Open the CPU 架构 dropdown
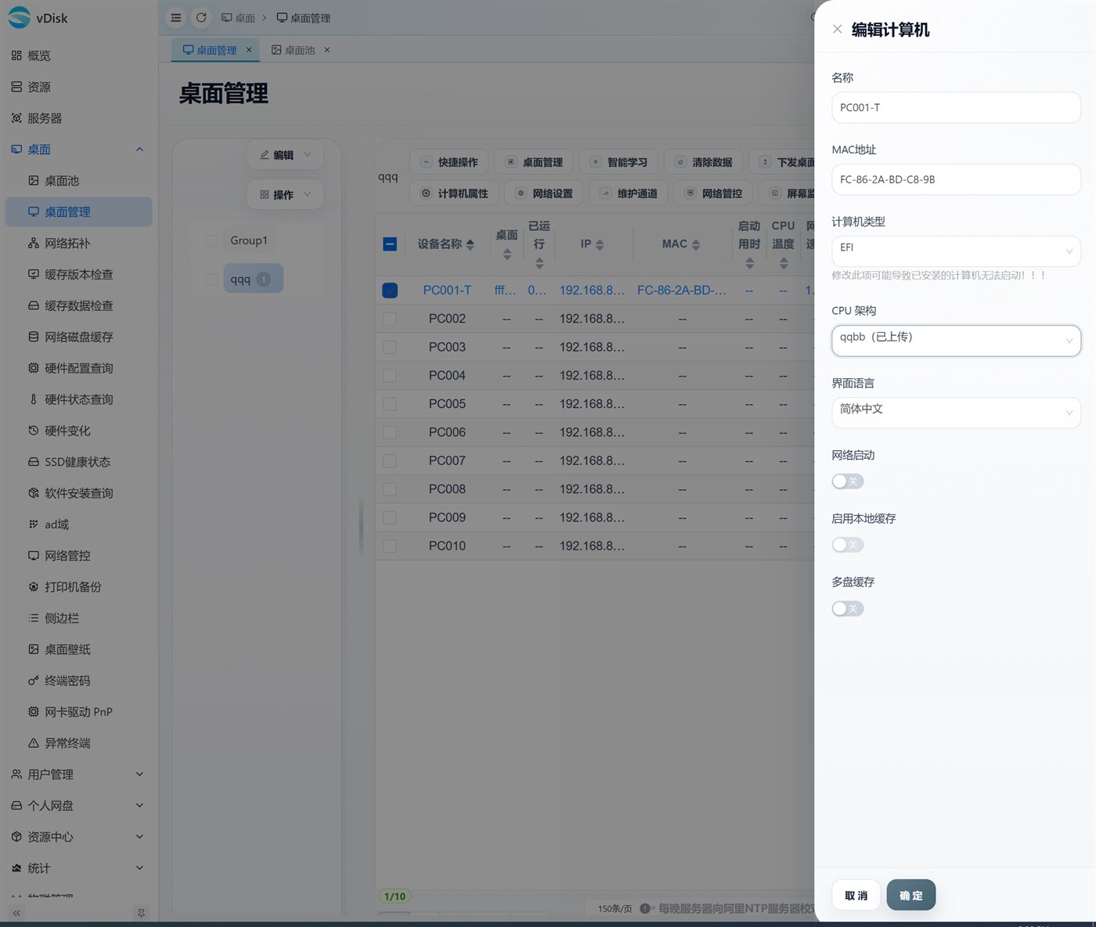1096x927 pixels. [956, 341]
